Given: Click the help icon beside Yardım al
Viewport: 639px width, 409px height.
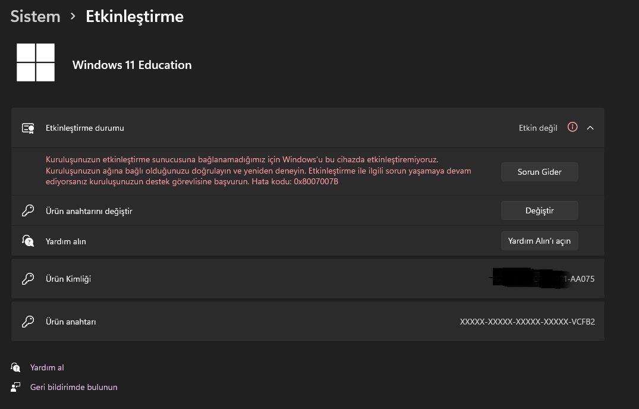Looking at the screenshot, I should click(x=16, y=367).
